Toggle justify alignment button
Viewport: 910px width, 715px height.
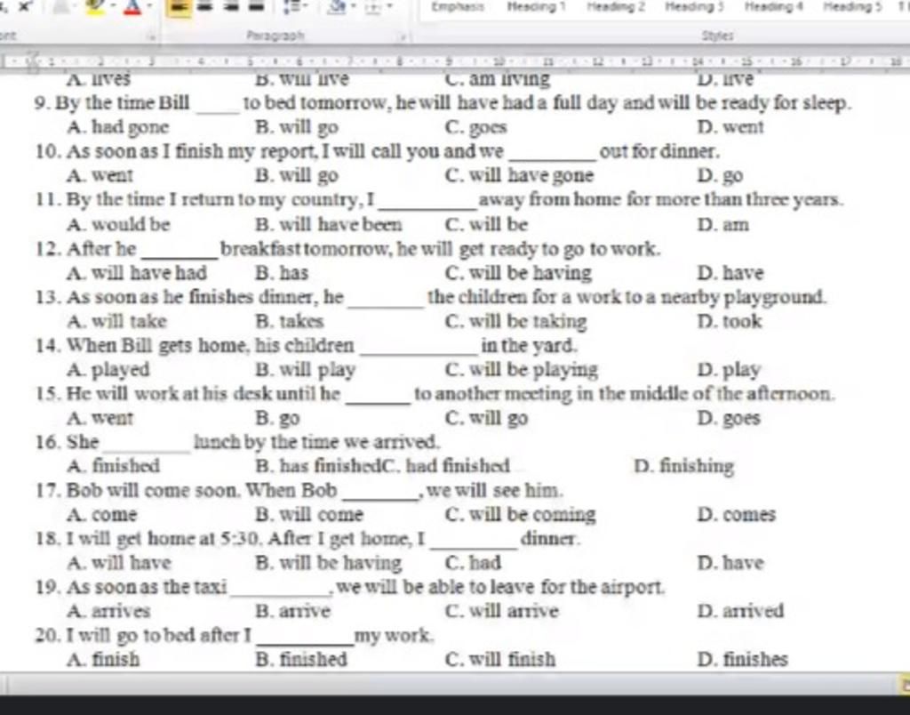coord(257,6)
